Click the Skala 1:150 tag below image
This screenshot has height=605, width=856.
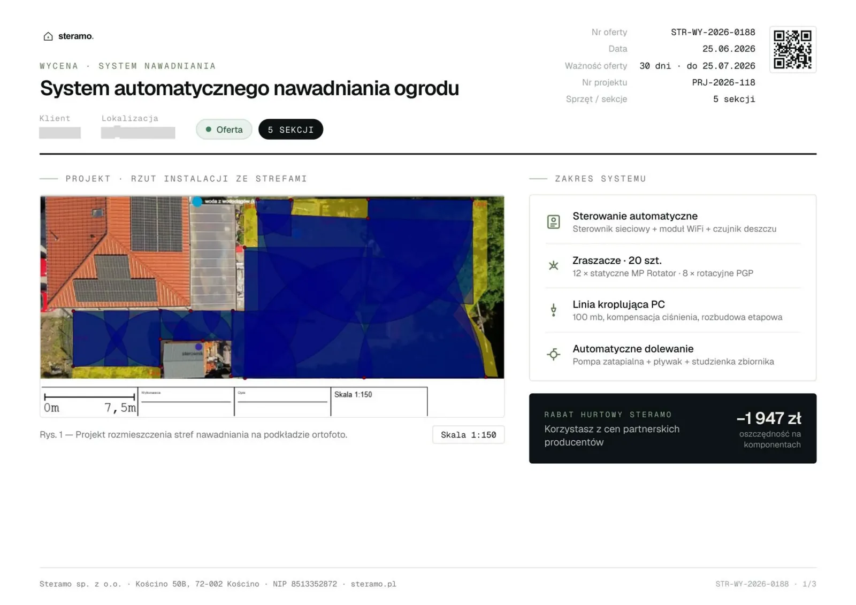468,435
